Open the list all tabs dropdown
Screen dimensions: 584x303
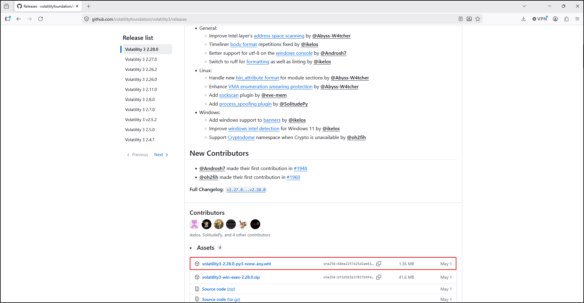tap(524, 6)
